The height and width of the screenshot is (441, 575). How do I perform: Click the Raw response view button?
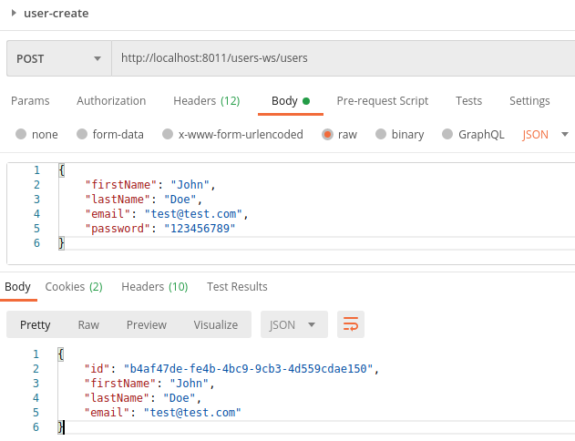click(88, 324)
